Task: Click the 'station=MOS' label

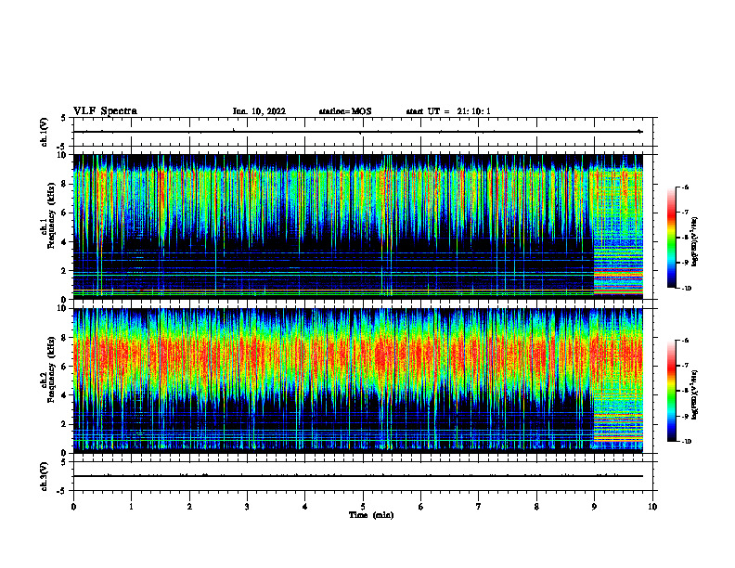Action: click(345, 111)
